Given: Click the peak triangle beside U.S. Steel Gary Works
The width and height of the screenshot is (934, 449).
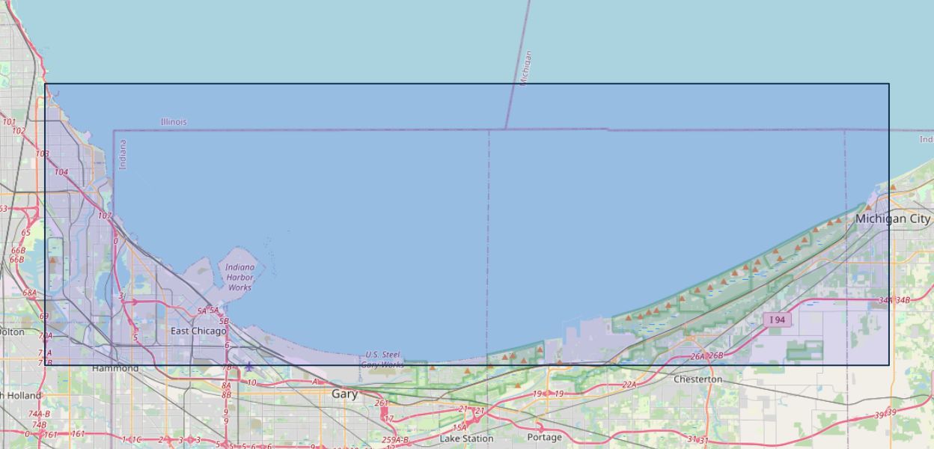Looking at the screenshot, I should click(433, 367).
